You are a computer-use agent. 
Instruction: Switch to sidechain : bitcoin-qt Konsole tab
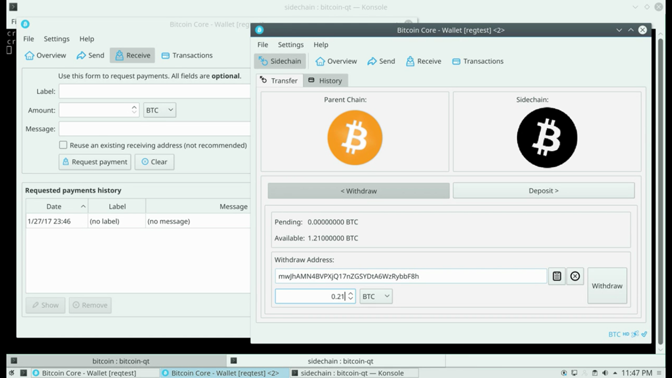click(x=336, y=361)
